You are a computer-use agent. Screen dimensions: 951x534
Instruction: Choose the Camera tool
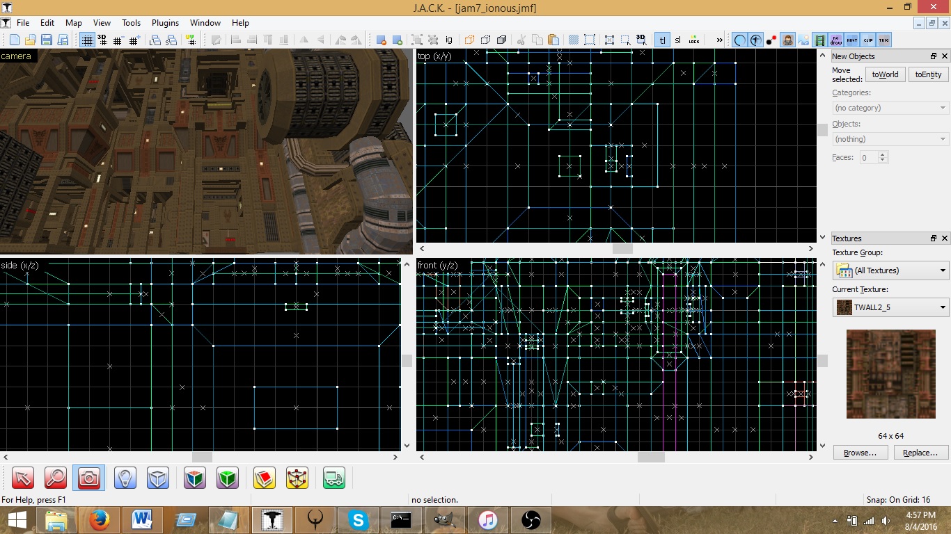tap(88, 478)
